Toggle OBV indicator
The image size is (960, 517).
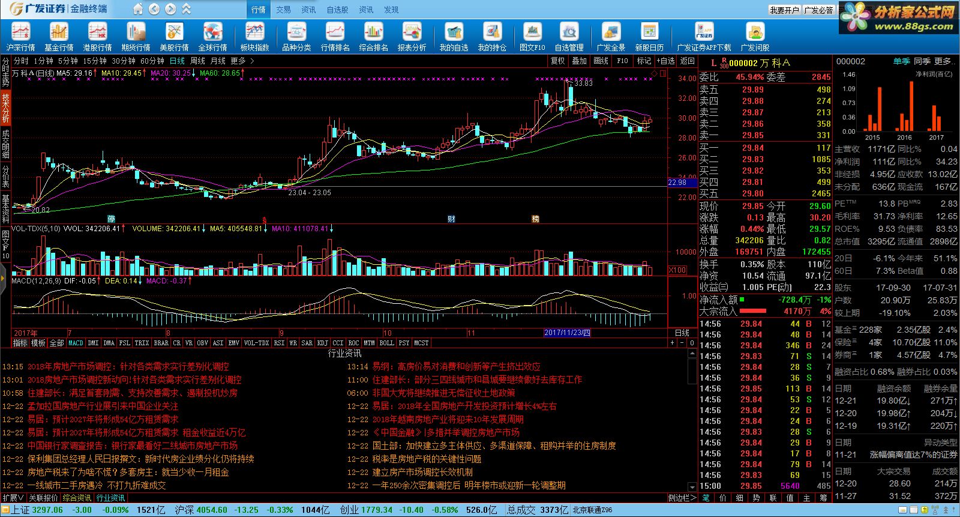pyautogui.click(x=203, y=343)
